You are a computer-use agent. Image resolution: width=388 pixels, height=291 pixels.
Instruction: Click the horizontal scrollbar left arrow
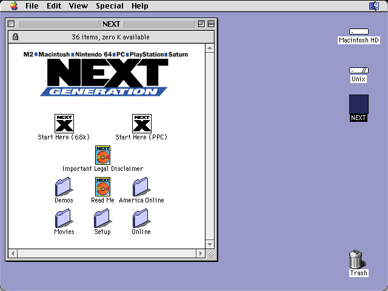coord(13,253)
